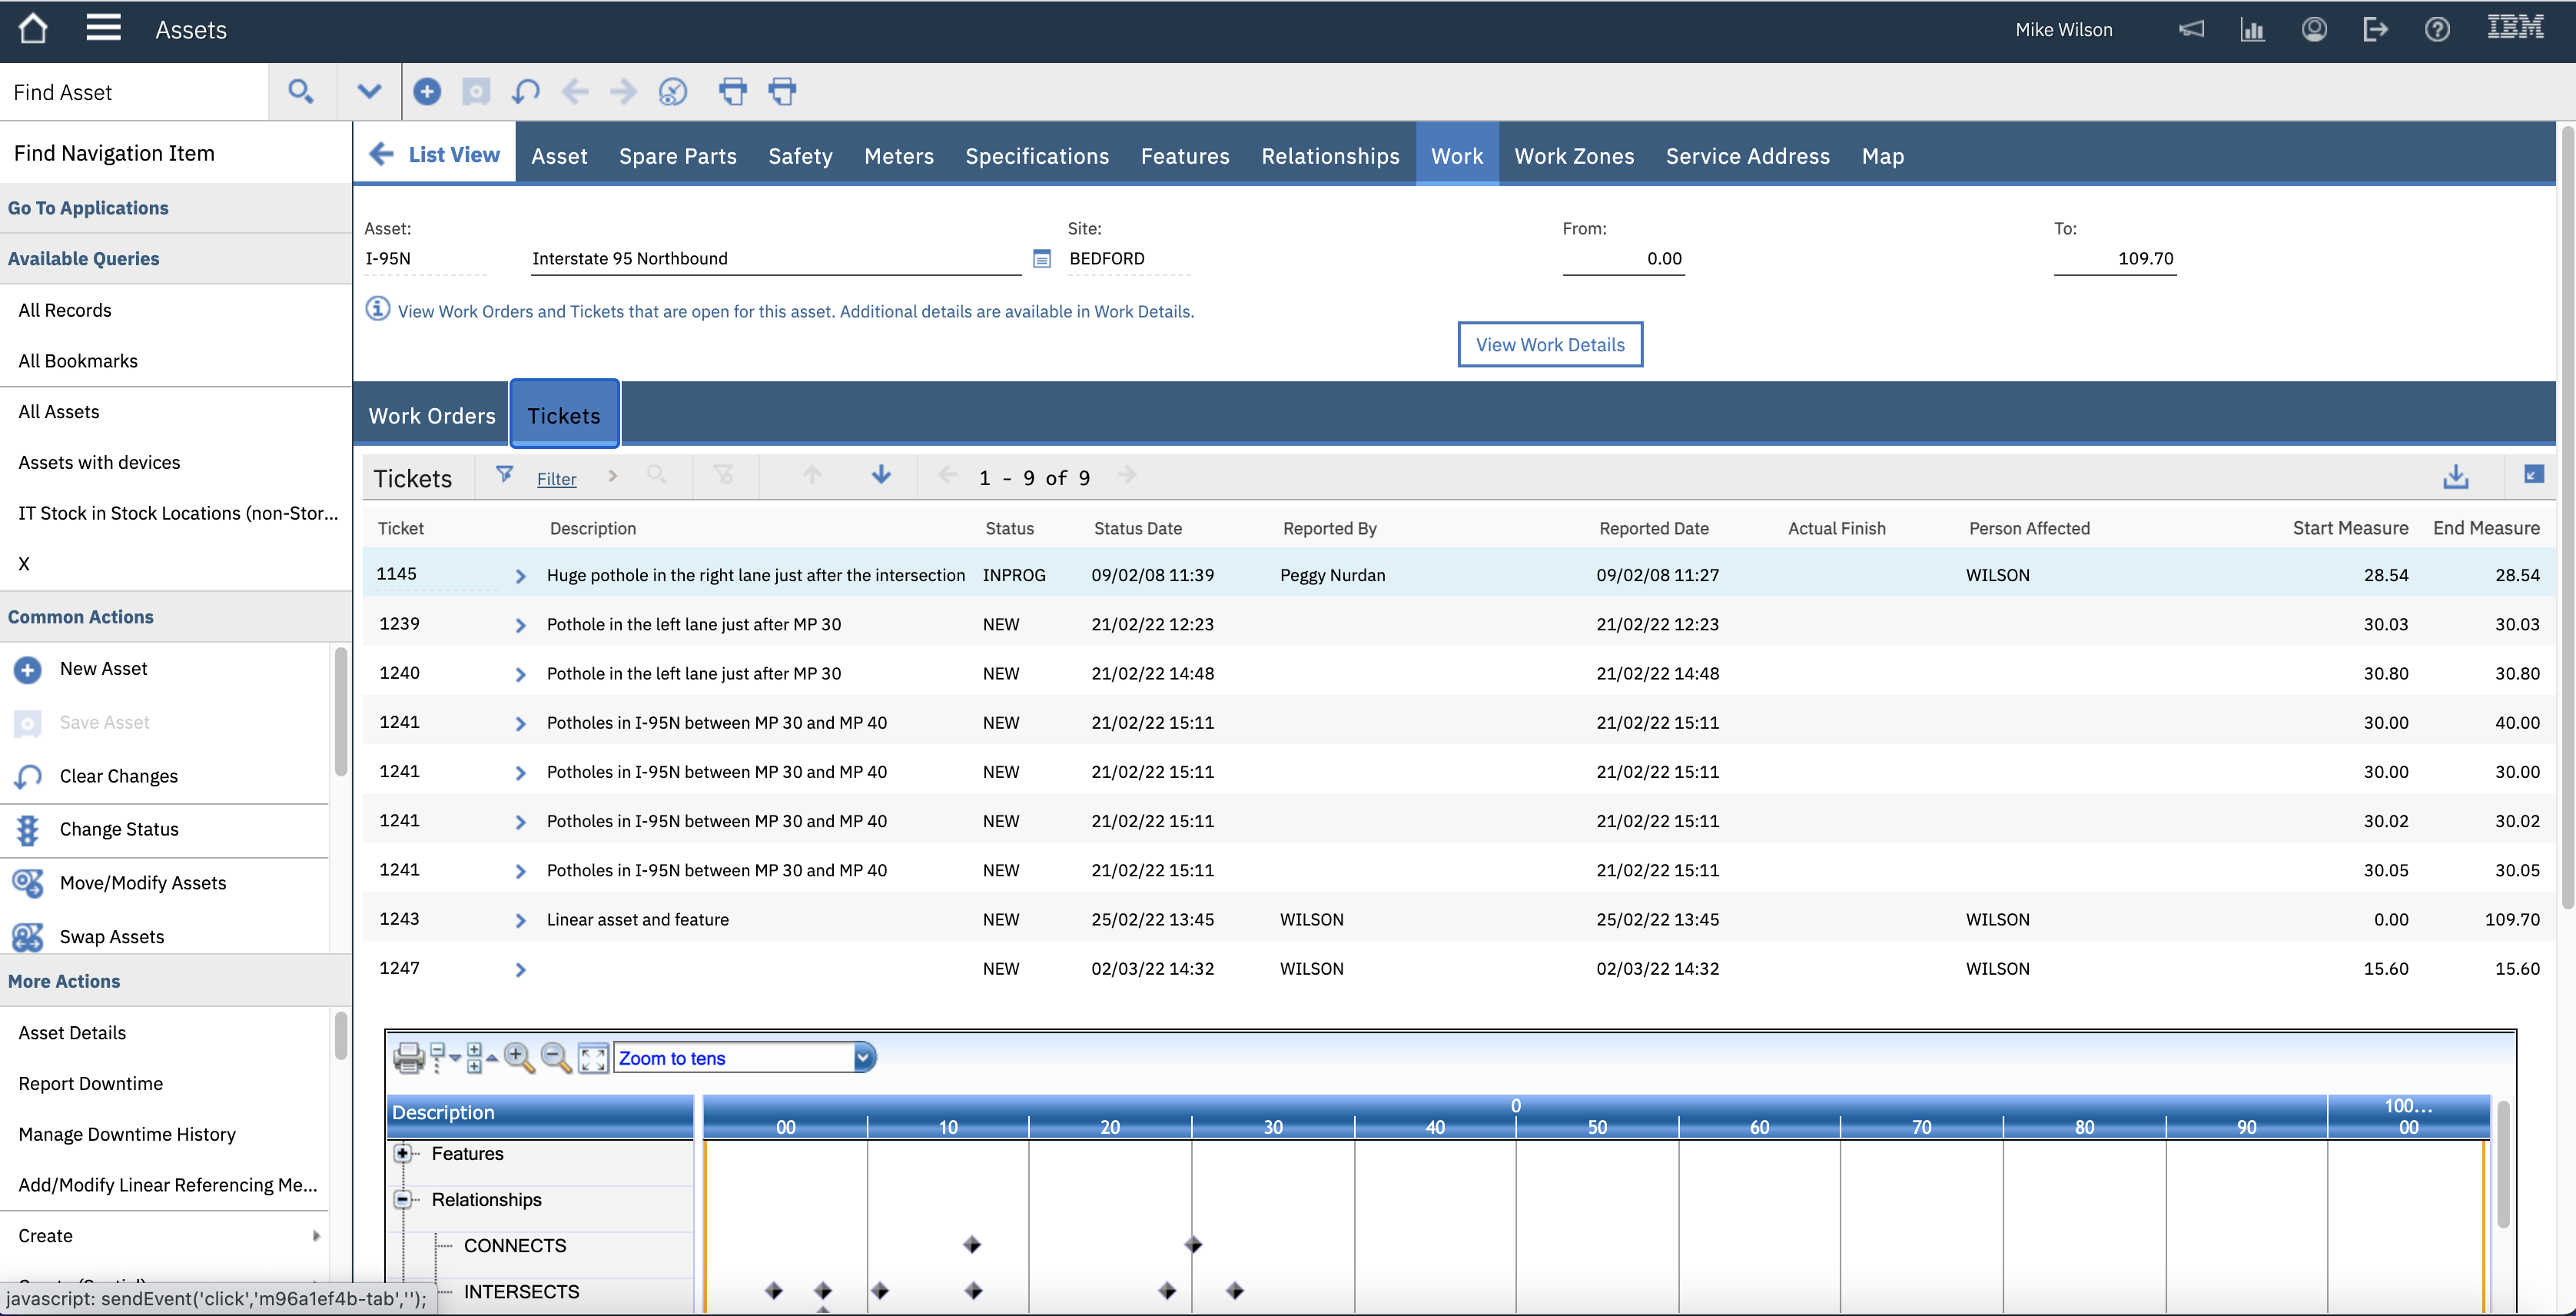Print the linear visualization chart
2576x1316 pixels.
(x=409, y=1058)
